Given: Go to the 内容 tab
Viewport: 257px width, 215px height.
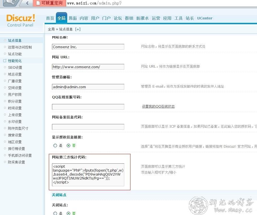Looking at the screenshot, I should tap(84, 18).
